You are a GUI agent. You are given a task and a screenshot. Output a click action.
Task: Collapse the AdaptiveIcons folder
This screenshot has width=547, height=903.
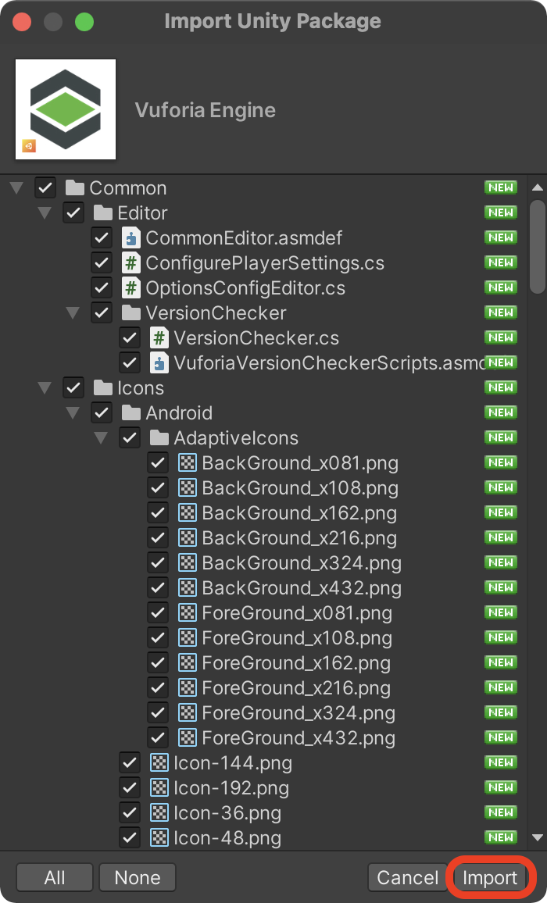click(101, 437)
